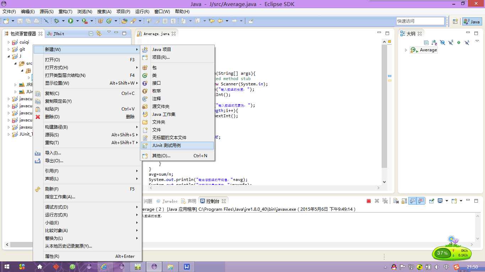Open the Run button dropdown arrow
485x272 pixels.
point(77,21)
